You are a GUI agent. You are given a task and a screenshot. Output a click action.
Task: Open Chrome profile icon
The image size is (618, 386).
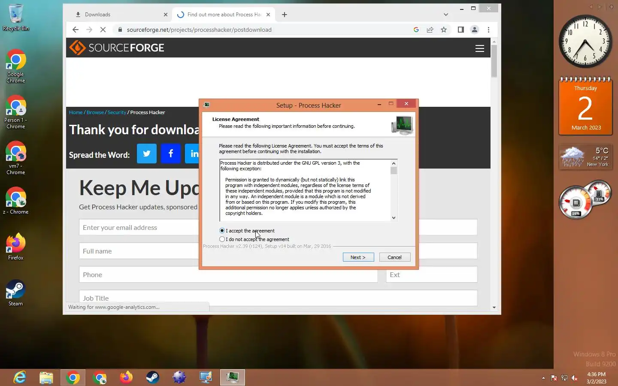[x=475, y=30]
